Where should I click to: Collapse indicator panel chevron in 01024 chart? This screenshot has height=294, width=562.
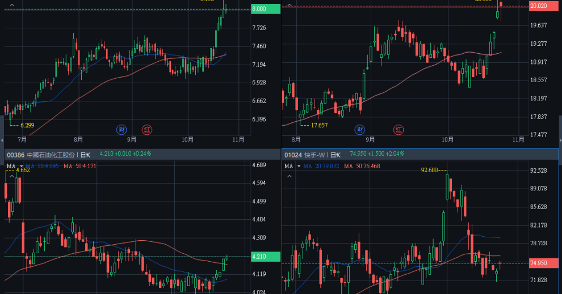tap(289, 177)
